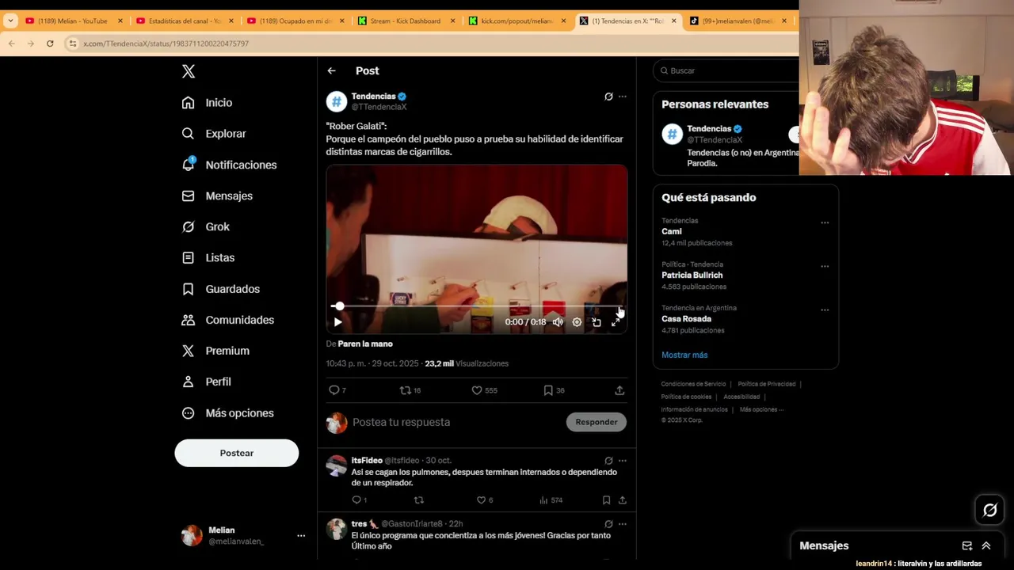Expand the Mensajes drawer with the double chevrons
The image size is (1014, 570).
tap(986, 545)
